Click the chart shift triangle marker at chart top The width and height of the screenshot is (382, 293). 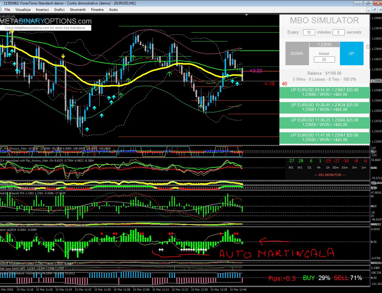[x=247, y=15]
